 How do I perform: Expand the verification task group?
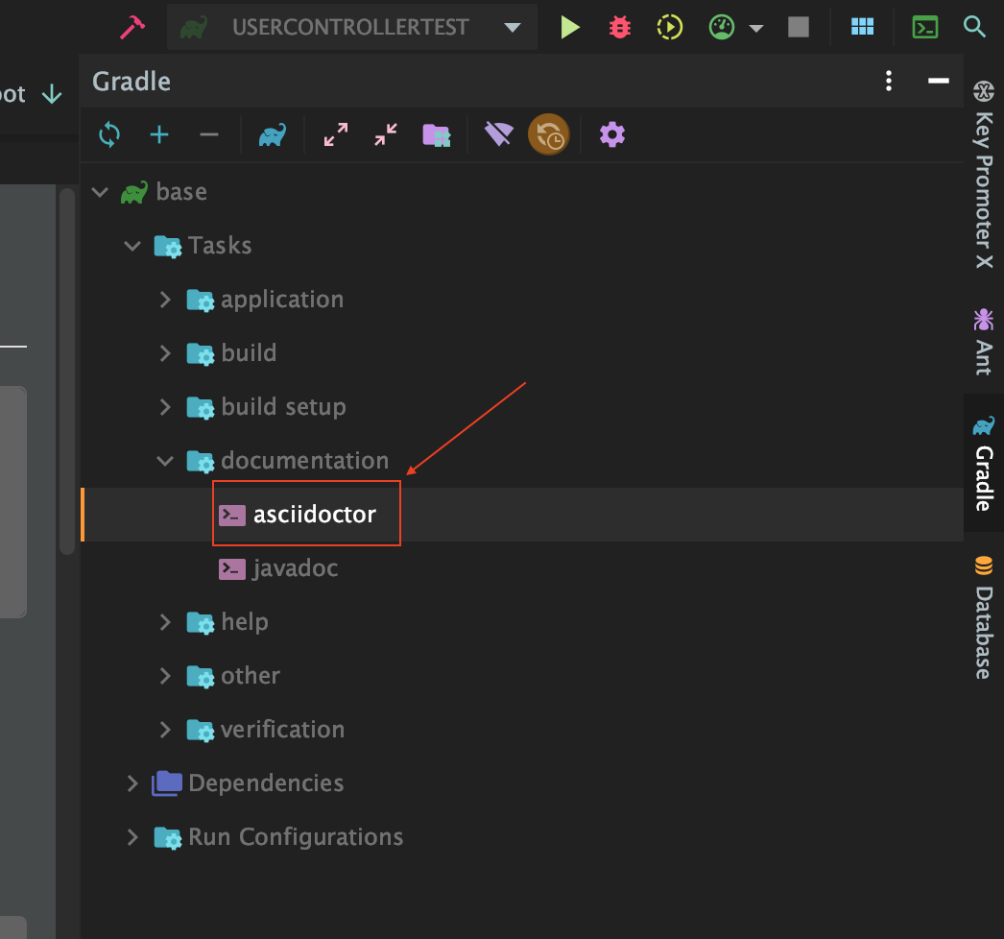point(165,730)
